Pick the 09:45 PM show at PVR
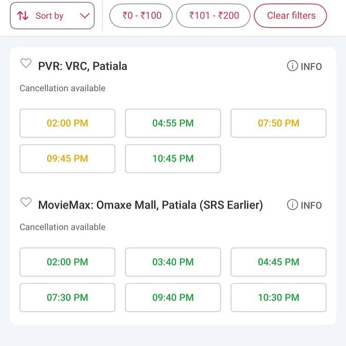 [67, 159]
